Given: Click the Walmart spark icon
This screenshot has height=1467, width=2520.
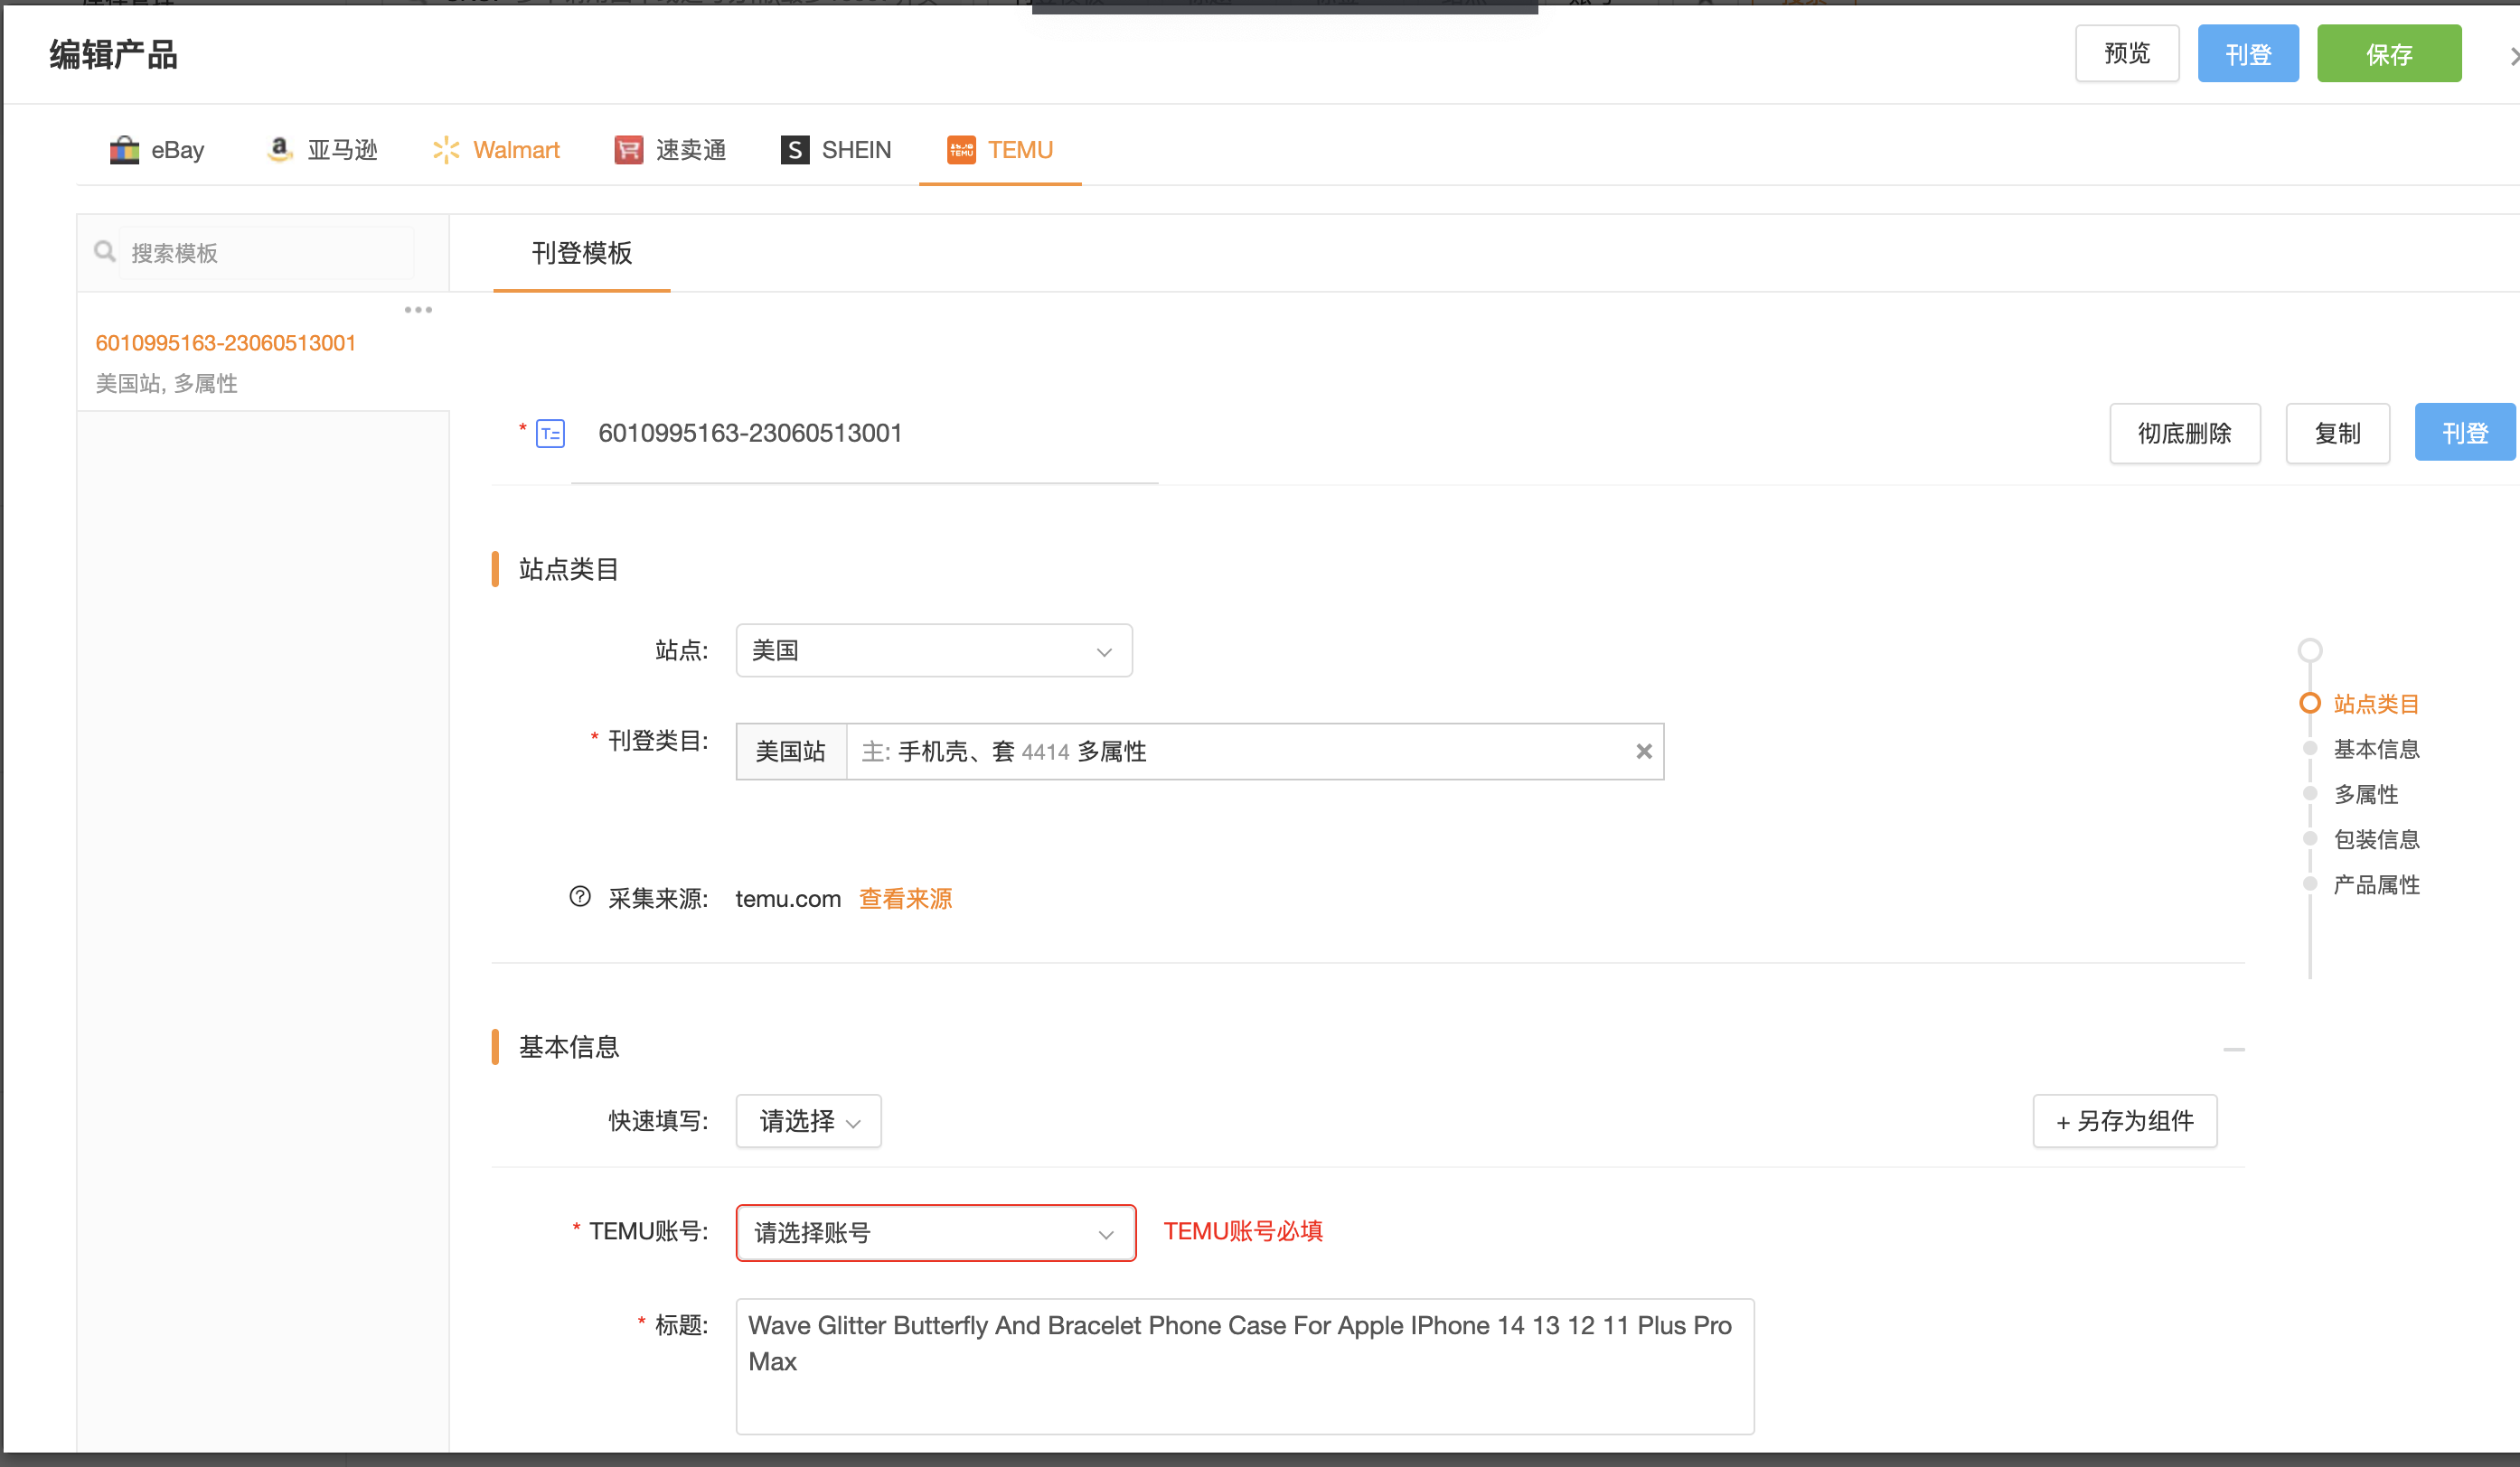Looking at the screenshot, I should tap(446, 150).
